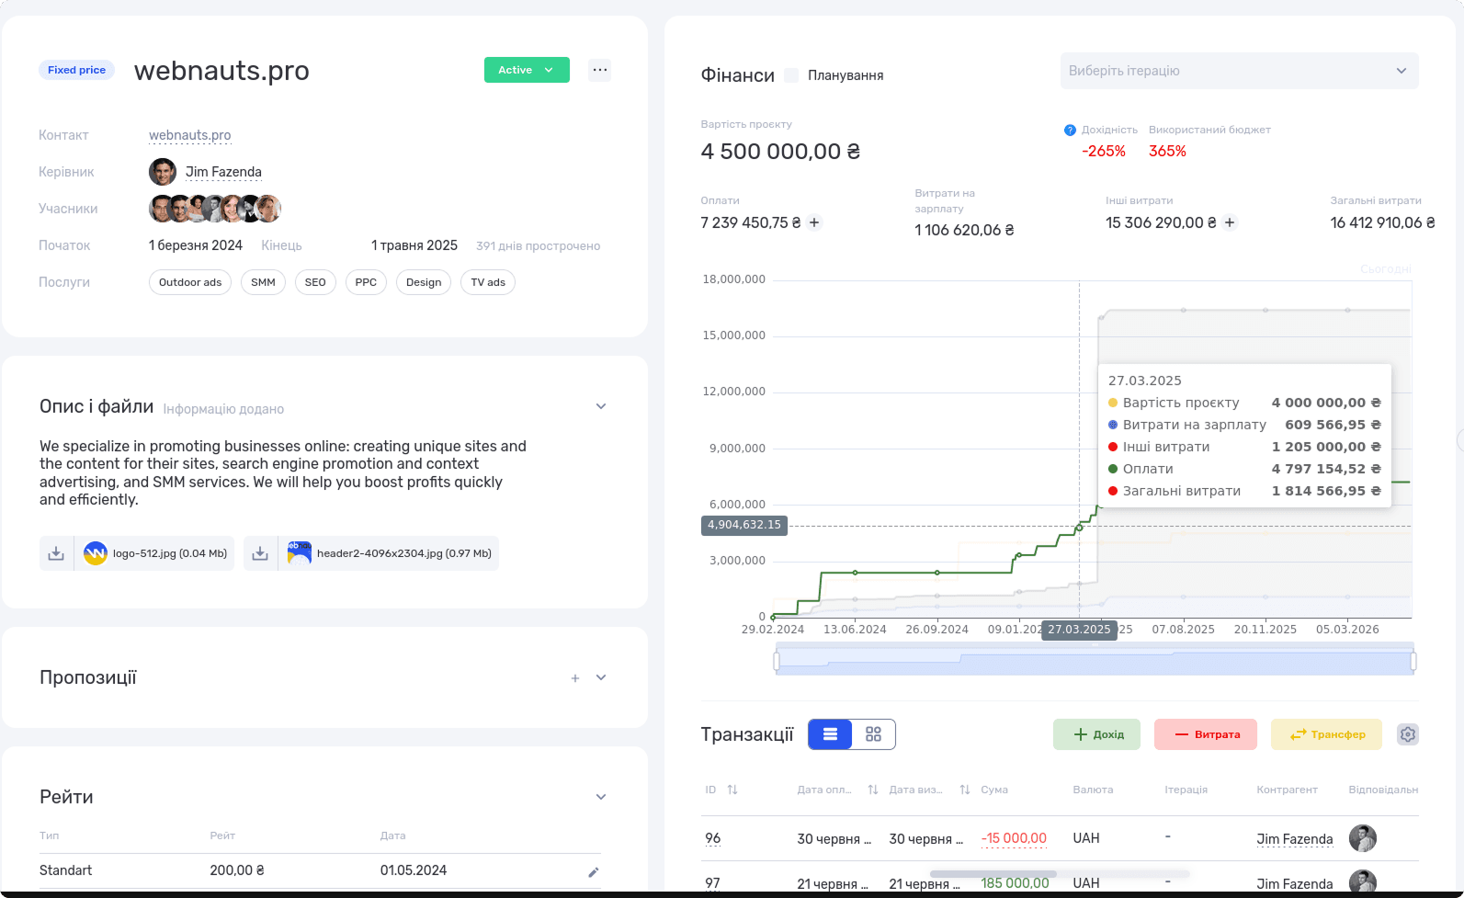This screenshot has width=1464, height=898.
Task: Click end date 1 травня 2025
Action: (414, 245)
